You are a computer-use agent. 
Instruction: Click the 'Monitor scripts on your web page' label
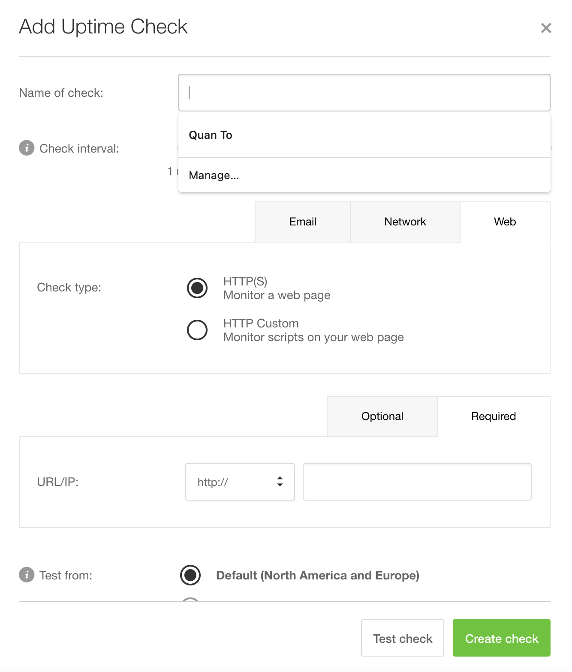click(313, 337)
